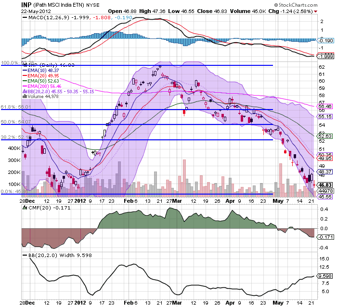Click 'Apr' on the price chart date axis
Screen dimensions: 337x307
[230, 201]
